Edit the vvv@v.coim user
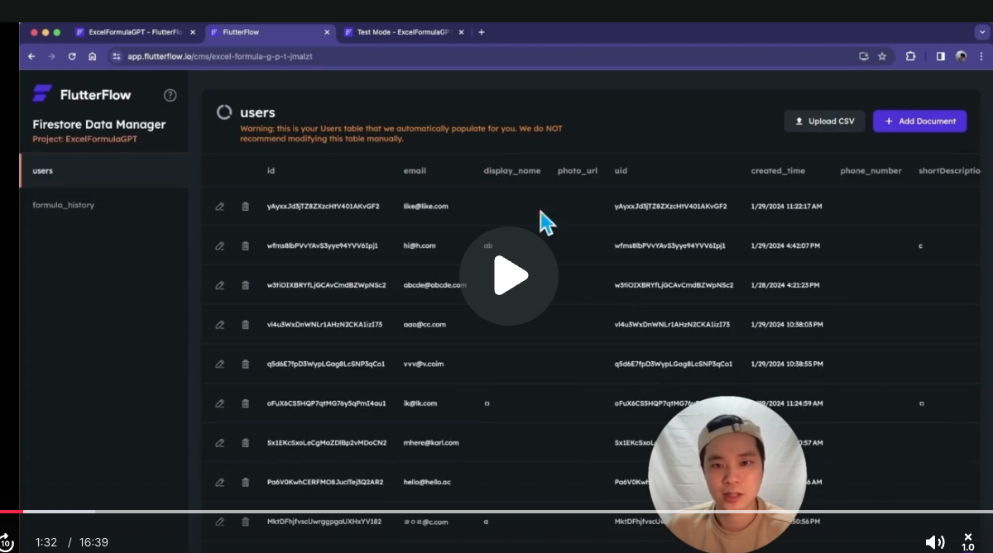The width and height of the screenshot is (993, 553). click(x=219, y=364)
